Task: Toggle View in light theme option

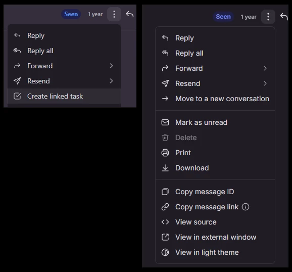Action: point(215,252)
